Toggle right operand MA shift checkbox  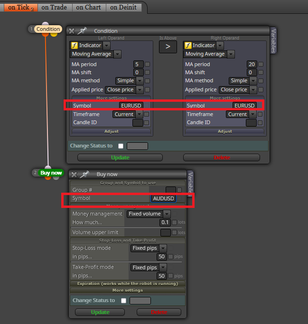261,72
